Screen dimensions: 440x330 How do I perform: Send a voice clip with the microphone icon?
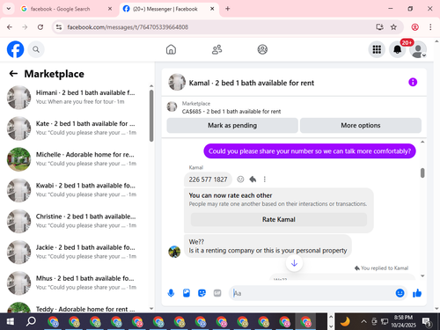(171, 293)
